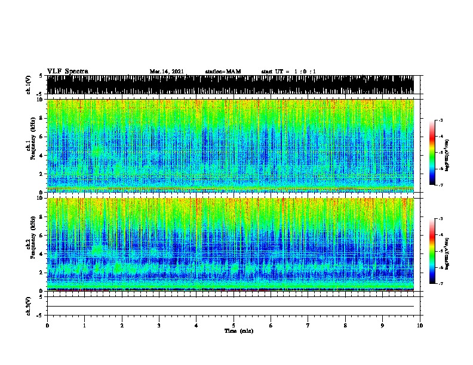Click the "-7" label on ch.2 color bar

pyautogui.click(x=441, y=283)
